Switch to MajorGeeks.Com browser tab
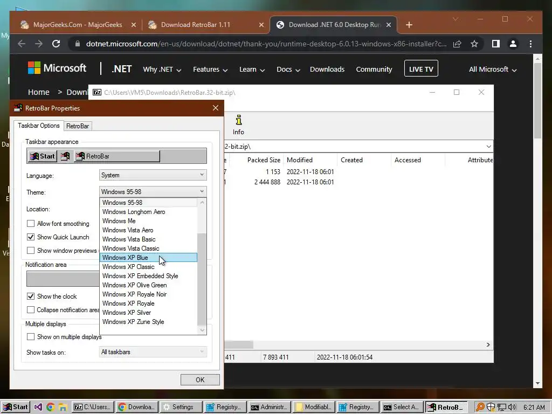The height and width of the screenshot is (414, 552). tap(78, 25)
